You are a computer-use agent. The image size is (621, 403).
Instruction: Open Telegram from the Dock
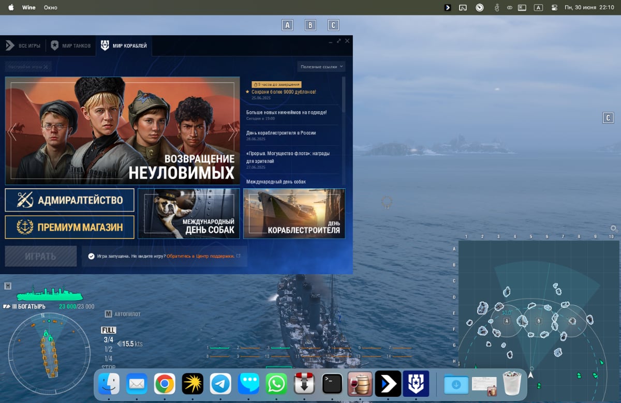(220, 384)
